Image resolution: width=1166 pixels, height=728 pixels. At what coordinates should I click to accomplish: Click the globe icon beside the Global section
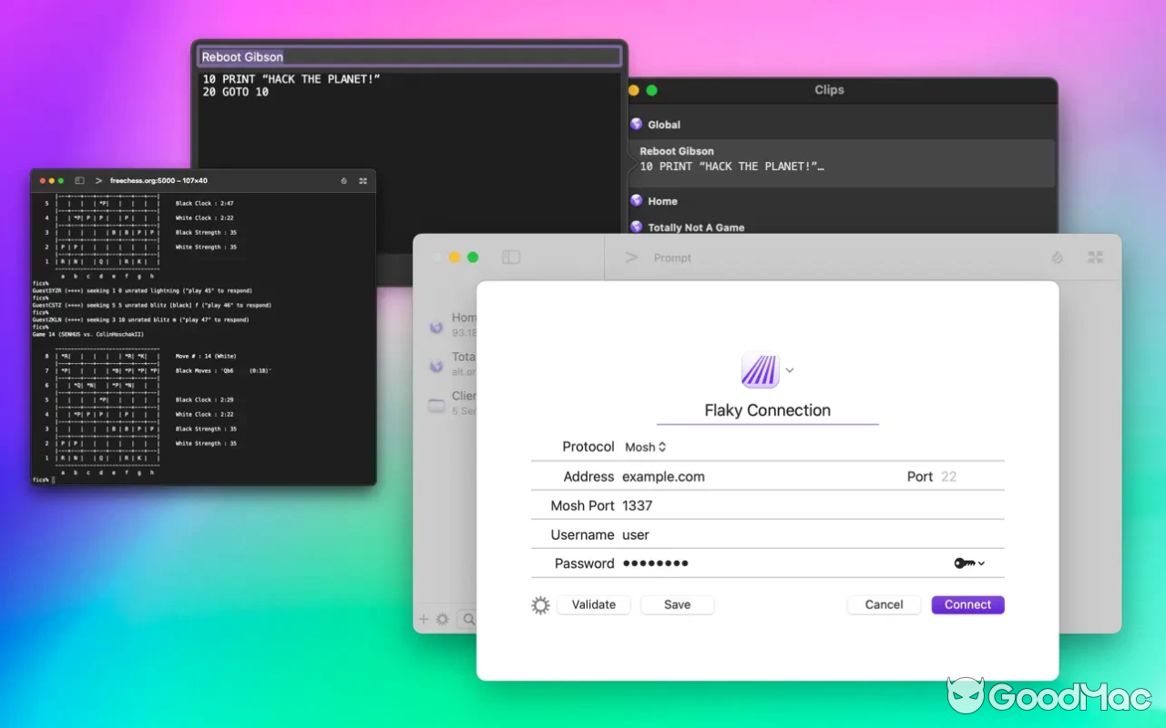[x=635, y=124]
